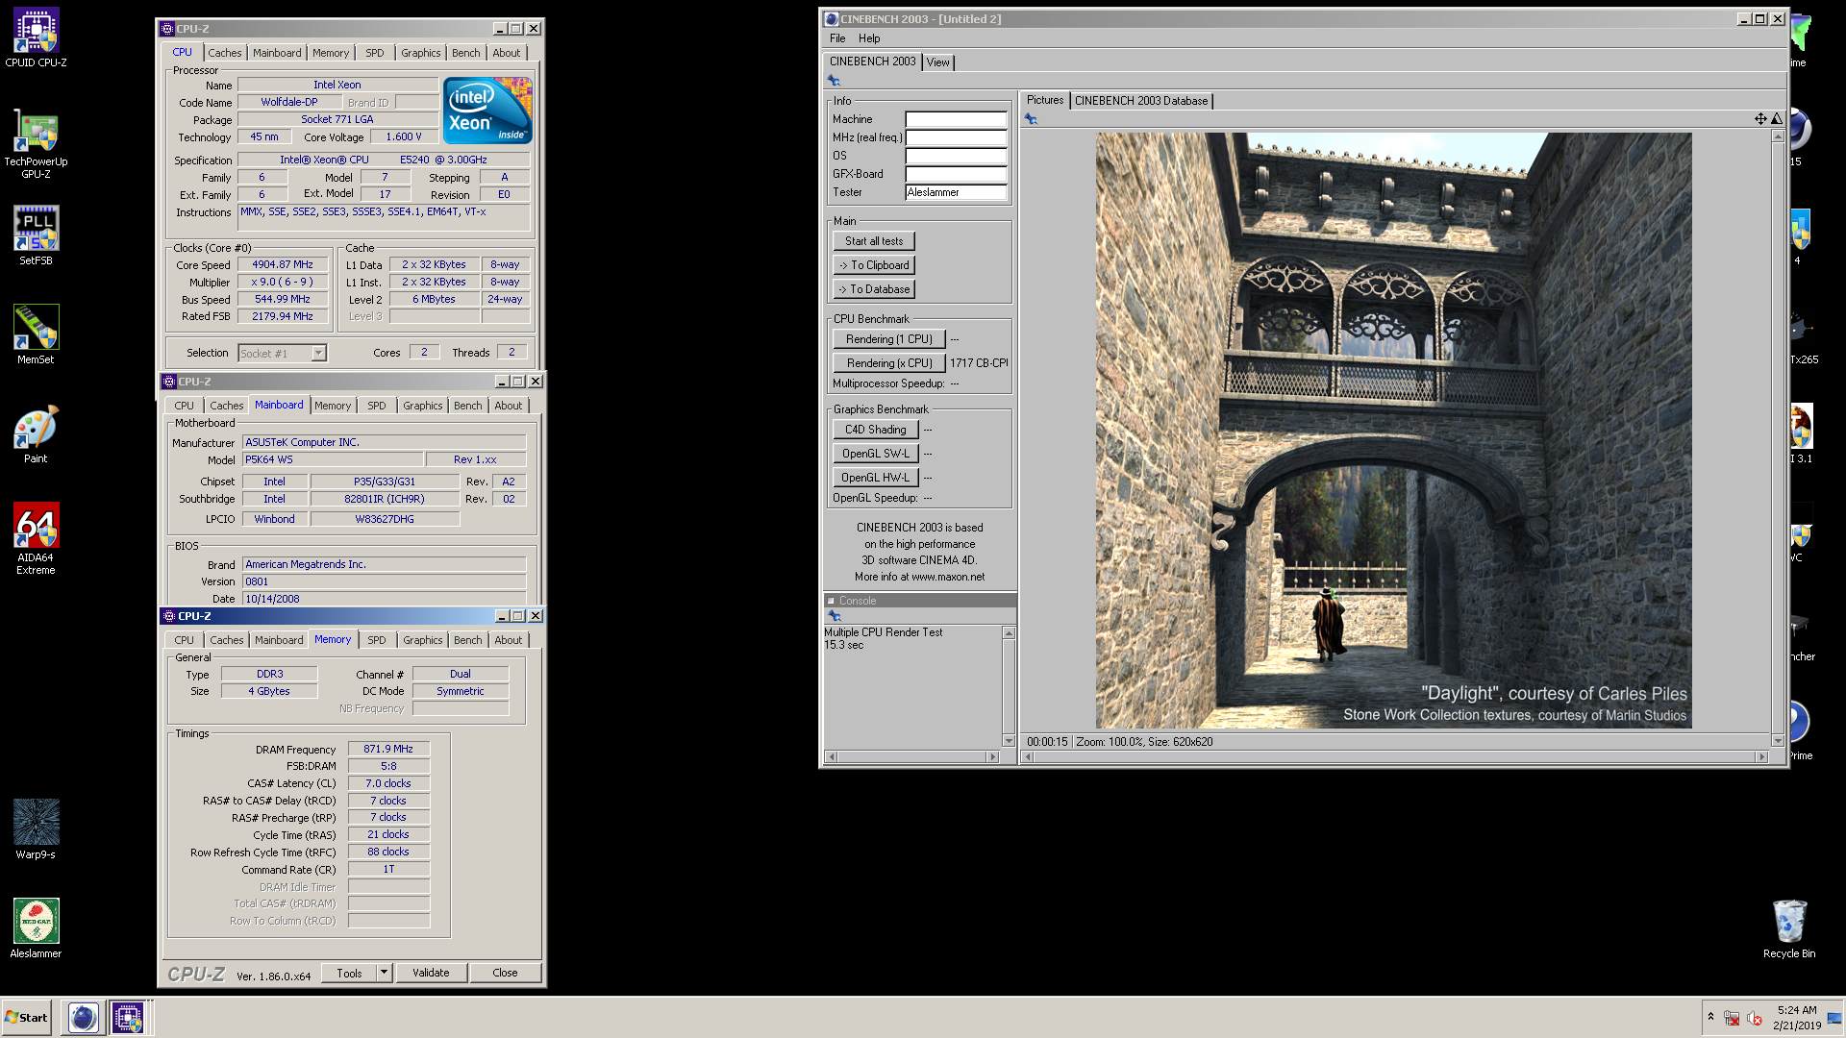Screen dimensions: 1846x1038
Task: Click the small square toggle beside Console title
Action: coord(831,601)
